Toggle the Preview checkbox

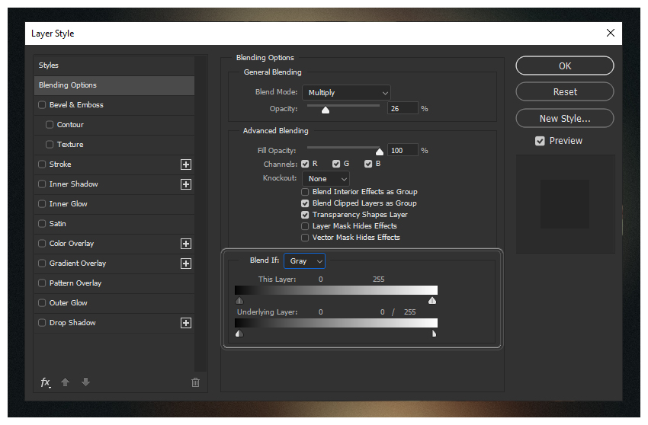pyautogui.click(x=540, y=141)
